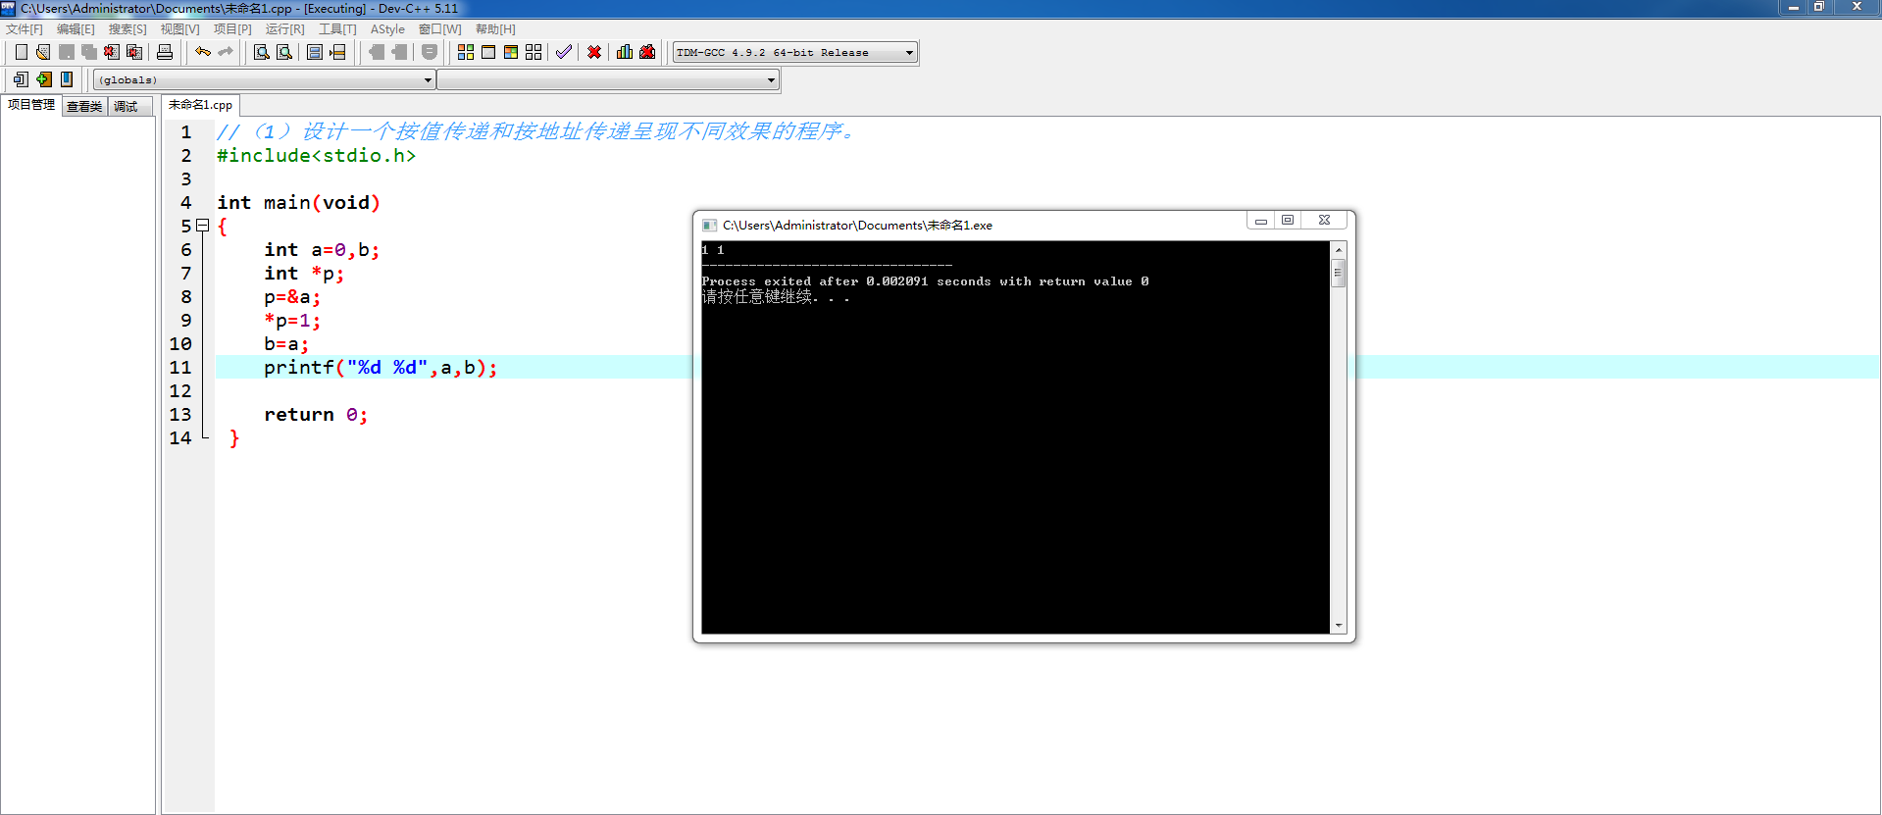Viewport: 1882px width, 815px height.
Task: Click the New source file icon
Action: tap(21, 52)
